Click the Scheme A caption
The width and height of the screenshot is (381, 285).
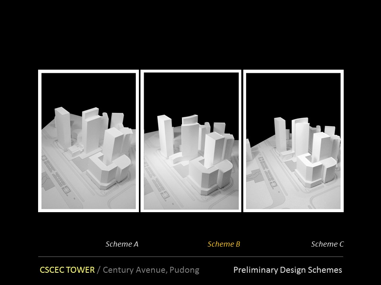[122, 244]
